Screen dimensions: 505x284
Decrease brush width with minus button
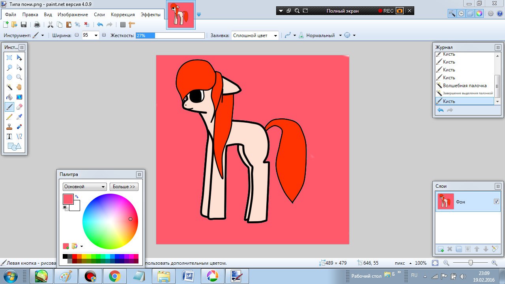tap(77, 35)
